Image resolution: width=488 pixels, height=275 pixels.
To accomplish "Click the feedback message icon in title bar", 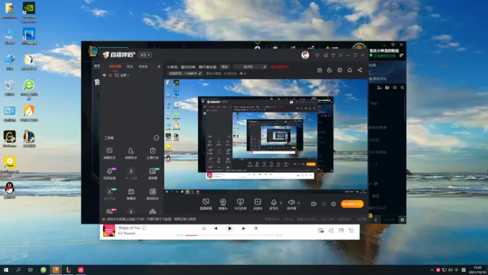I will pos(317,55).
